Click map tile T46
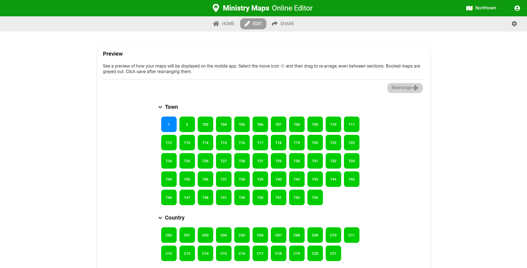The height and width of the screenshot is (268, 527). [169, 197]
